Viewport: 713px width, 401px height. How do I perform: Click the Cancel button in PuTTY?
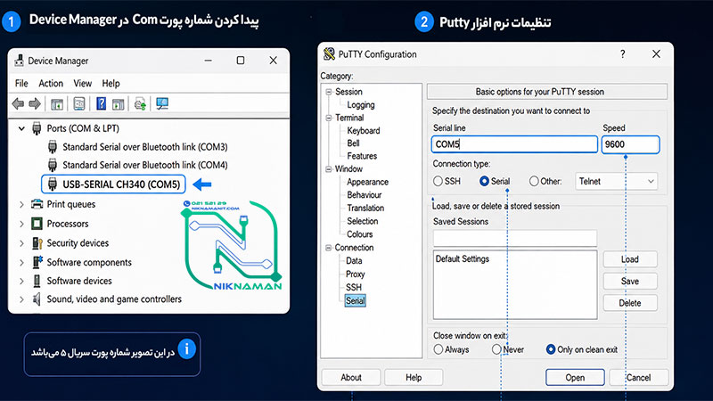coord(638,377)
